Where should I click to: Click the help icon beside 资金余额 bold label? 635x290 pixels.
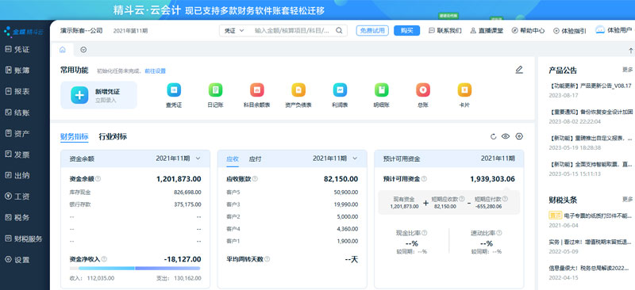click(98, 179)
